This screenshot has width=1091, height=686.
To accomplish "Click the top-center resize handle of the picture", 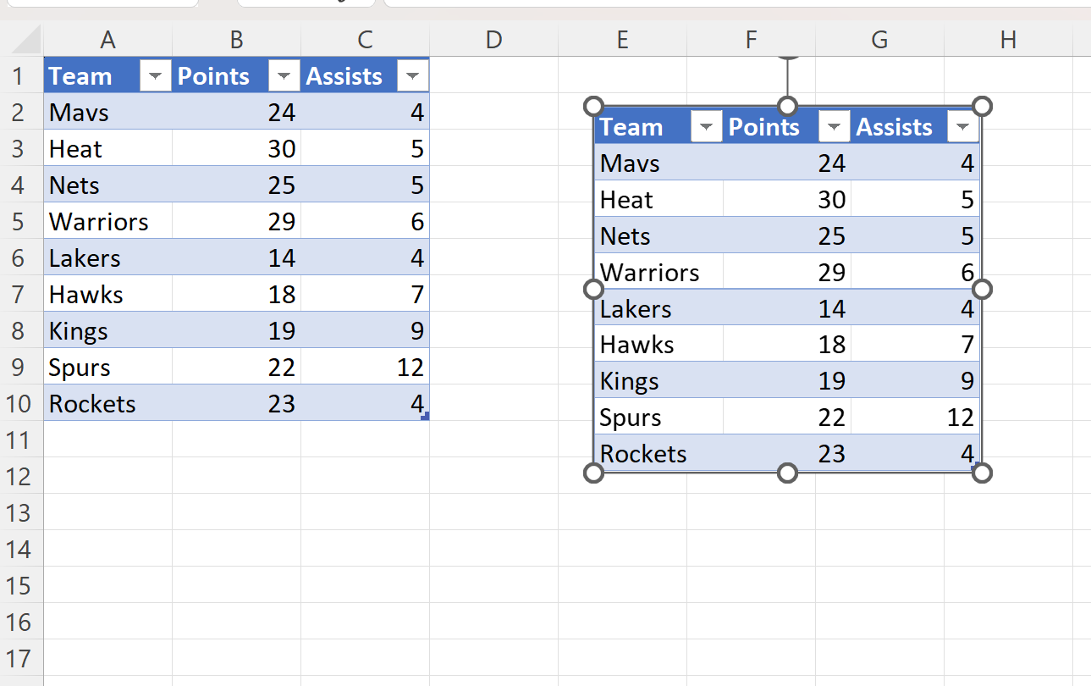I will tap(788, 106).
